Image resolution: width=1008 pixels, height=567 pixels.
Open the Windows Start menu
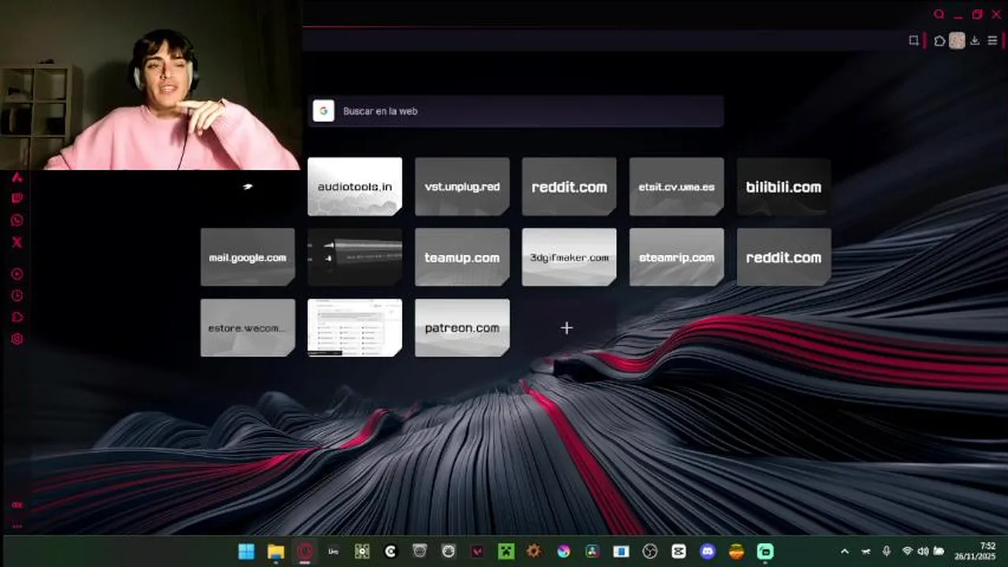pyautogui.click(x=246, y=551)
